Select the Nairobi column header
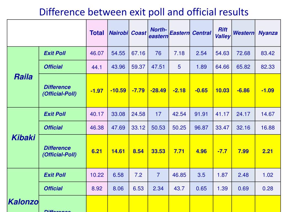The image size is (283, 212). [118, 33]
